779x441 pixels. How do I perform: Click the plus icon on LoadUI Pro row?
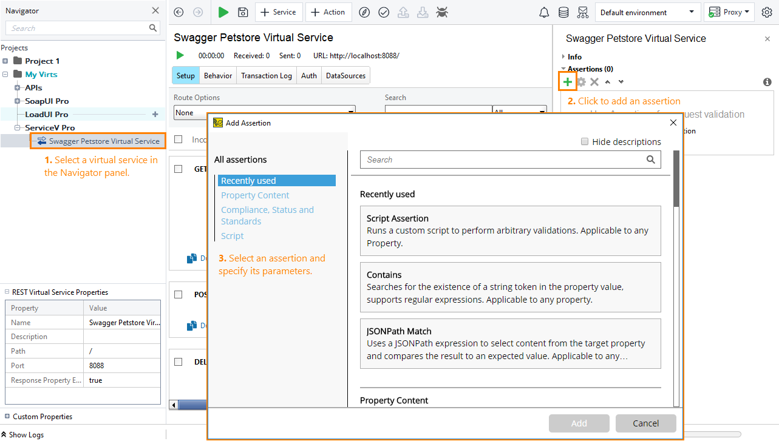(155, 114)
